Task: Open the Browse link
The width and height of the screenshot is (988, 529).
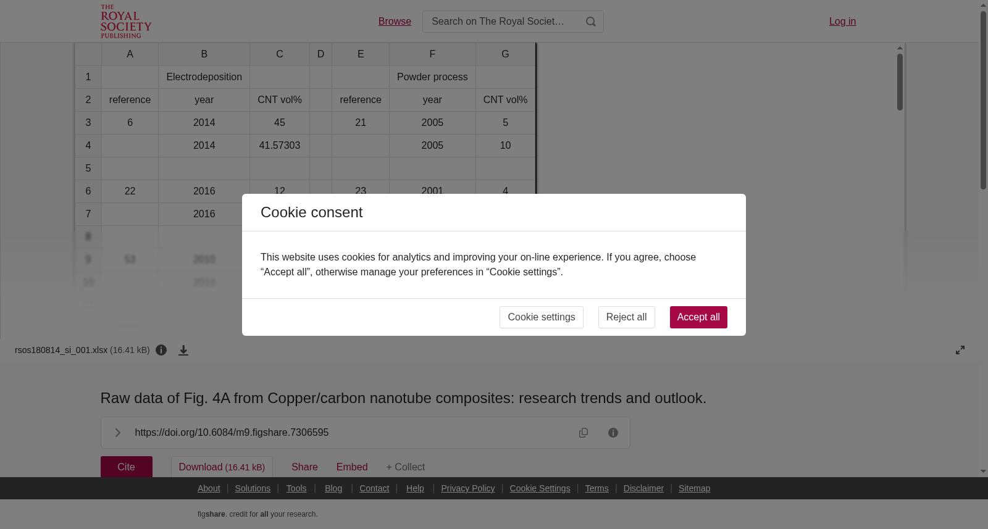Action: click(395, 22)
